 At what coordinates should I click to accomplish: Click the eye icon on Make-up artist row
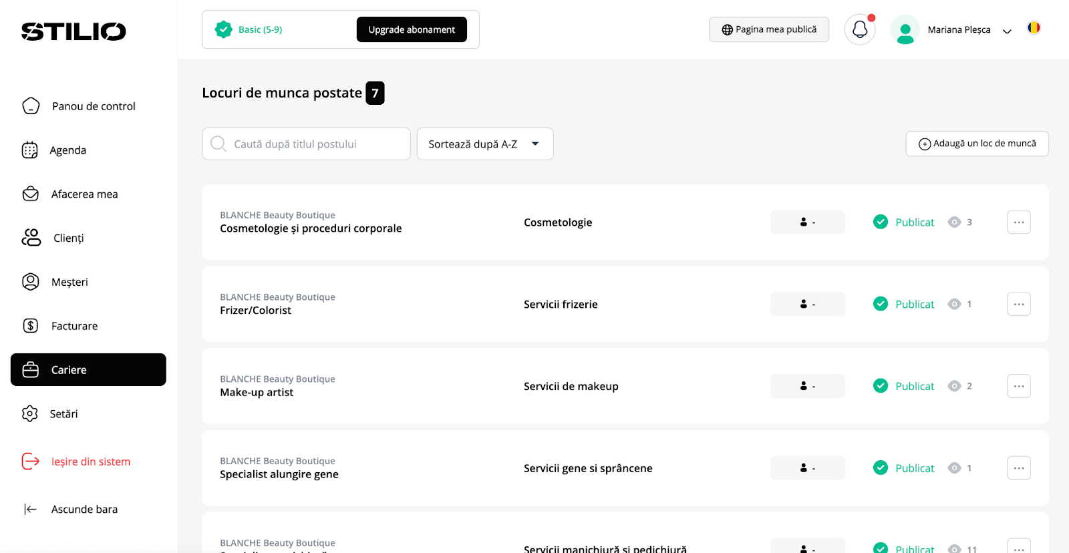pyautogui.click(x=955, y=386)
